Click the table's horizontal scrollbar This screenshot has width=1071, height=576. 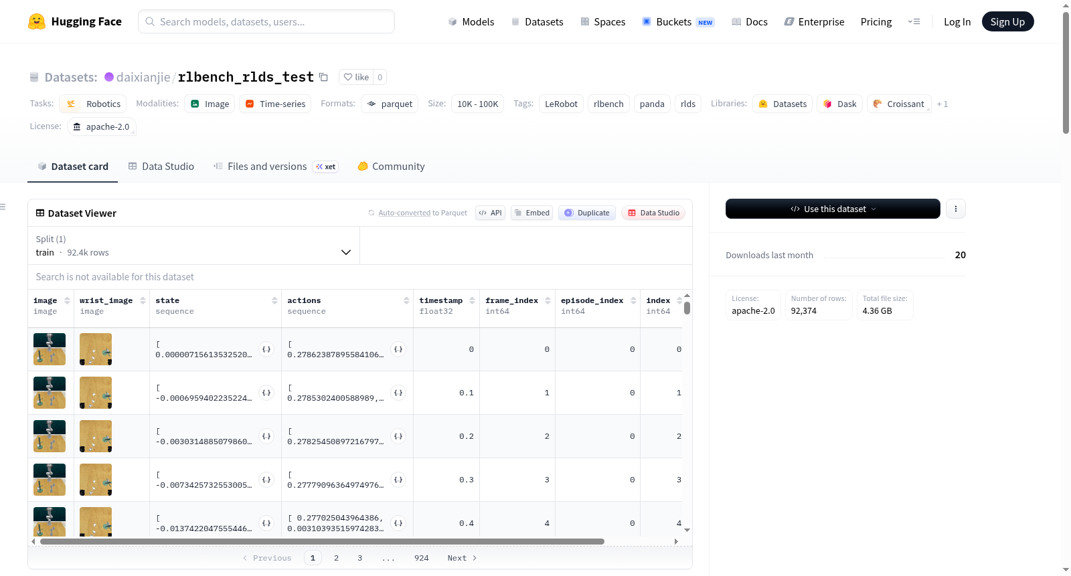point(322,541)
